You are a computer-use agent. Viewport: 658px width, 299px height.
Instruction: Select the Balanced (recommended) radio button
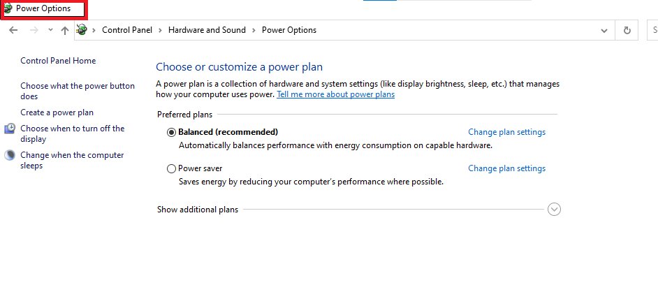[x=171, y=132]
